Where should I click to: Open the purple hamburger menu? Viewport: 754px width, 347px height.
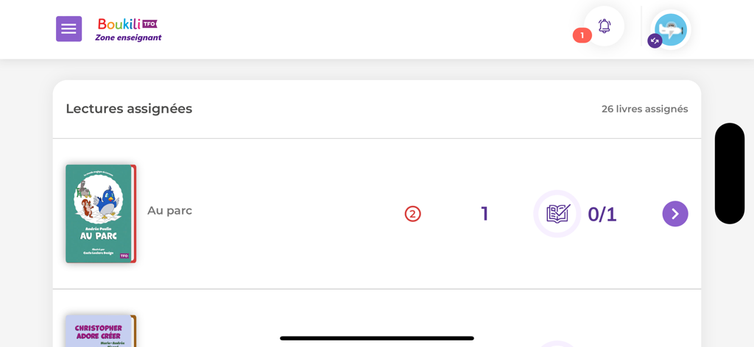[x=68, y=29]
